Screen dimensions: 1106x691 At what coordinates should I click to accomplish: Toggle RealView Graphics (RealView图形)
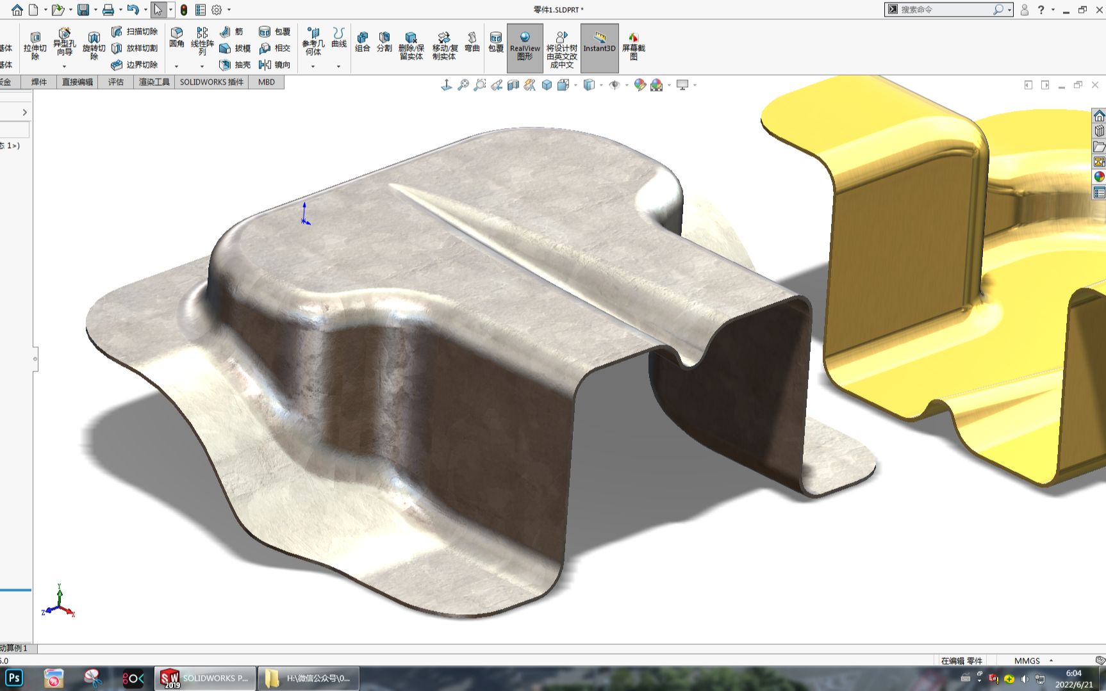pos(525,47)
